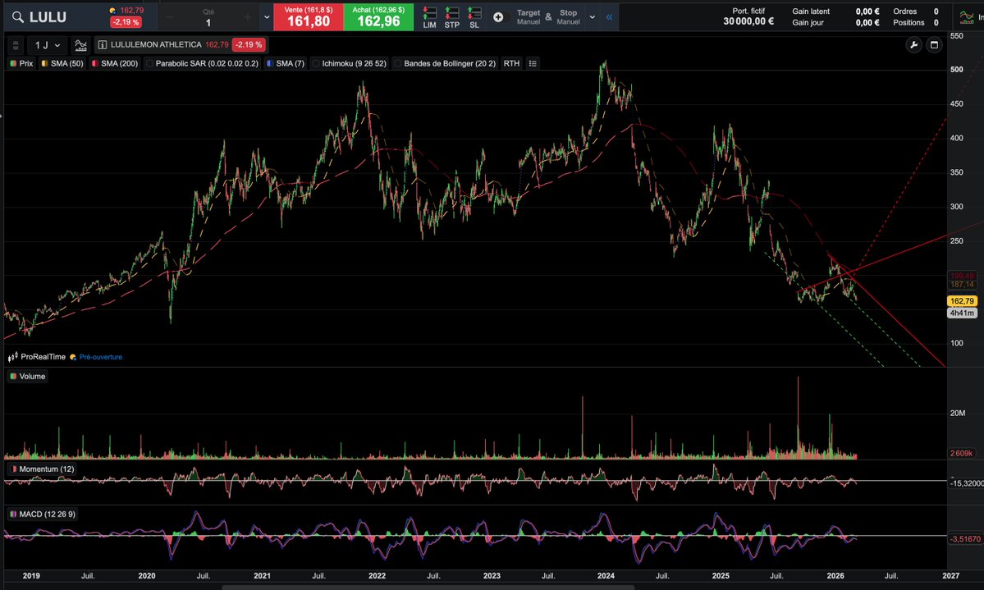Open the indicator list icon after RTH
The width and height of the screenshot is (984, 590).
click(532, 63)
